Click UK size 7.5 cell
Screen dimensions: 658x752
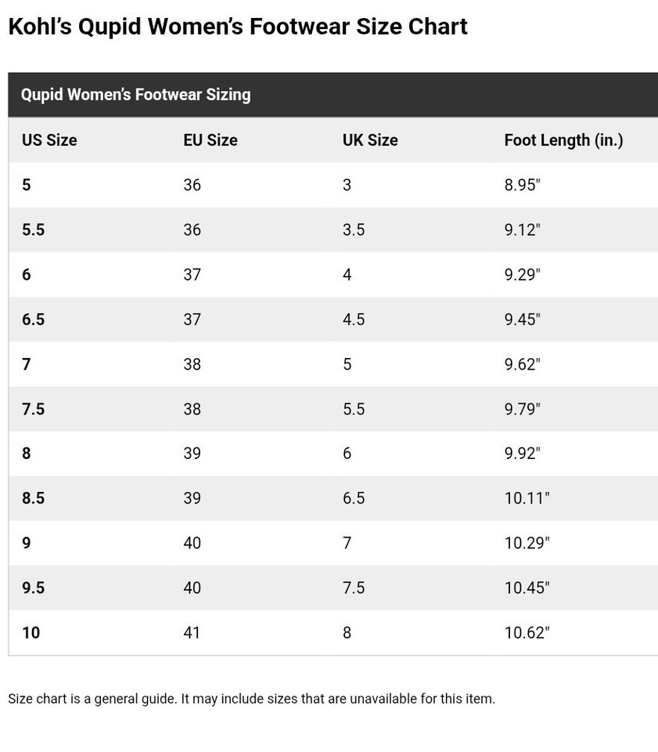click(354, 587)
